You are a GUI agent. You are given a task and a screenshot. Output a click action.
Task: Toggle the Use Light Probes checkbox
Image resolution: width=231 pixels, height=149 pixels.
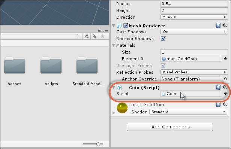(x=163, y=66)
